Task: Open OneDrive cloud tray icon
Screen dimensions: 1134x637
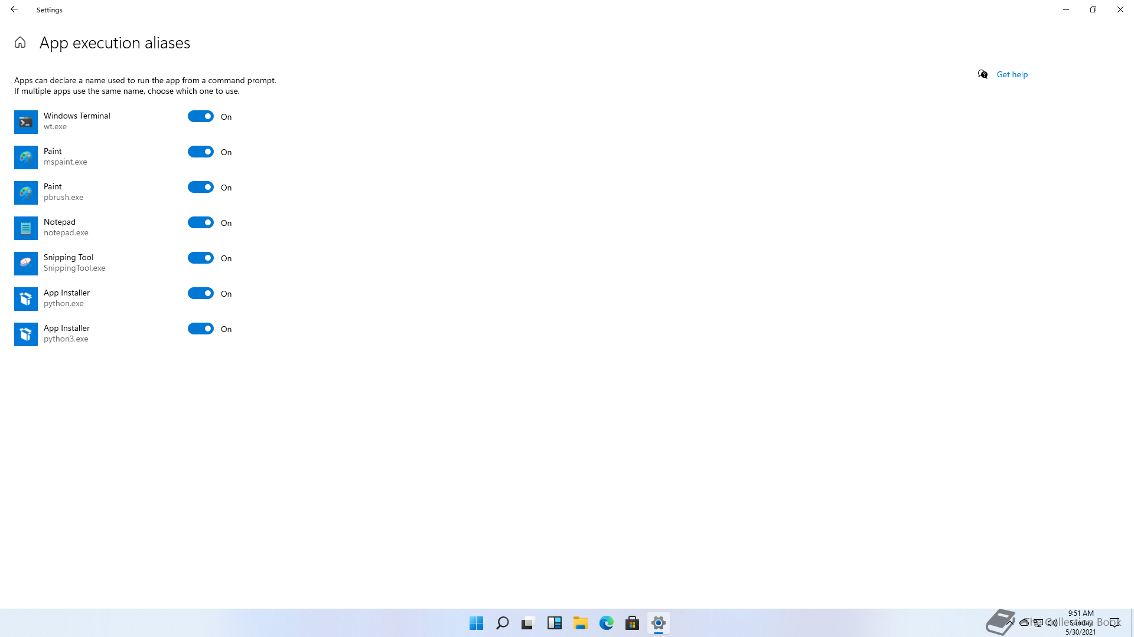Action: point(1024,622)
